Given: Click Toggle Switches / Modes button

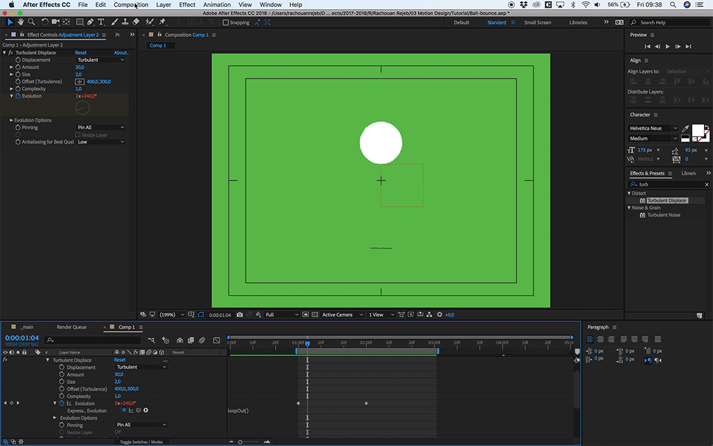Looking at the screenshot, I should pyautogui.click(x=141, y=442).
